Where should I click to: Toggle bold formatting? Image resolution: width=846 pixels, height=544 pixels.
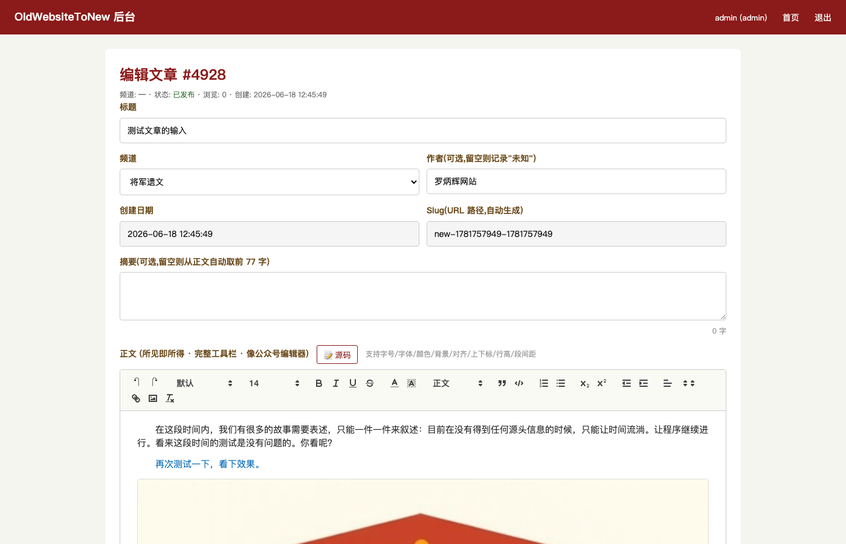point(319,383)
